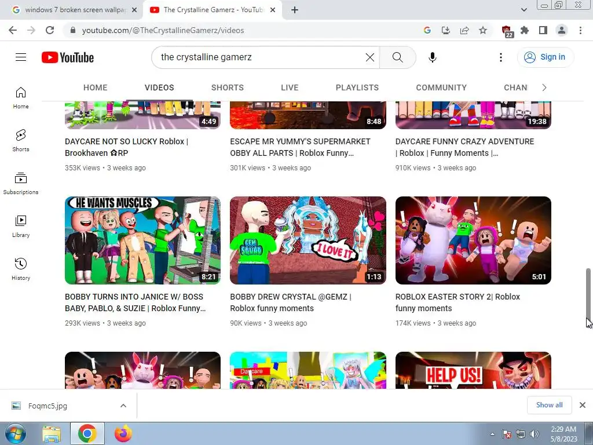Open the YouTube hamburger guide menu
593x445 pixels.
pyautogui.click(x=21, y=57)
